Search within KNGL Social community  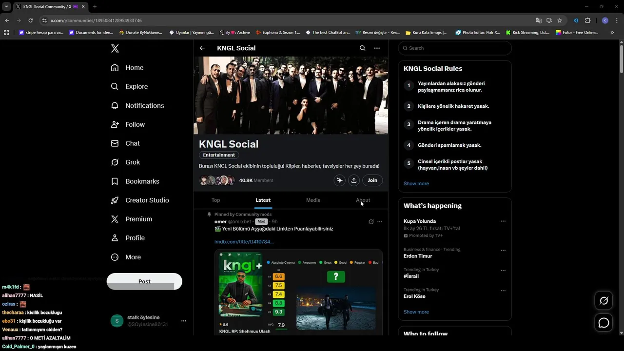(x=362, y=48)
